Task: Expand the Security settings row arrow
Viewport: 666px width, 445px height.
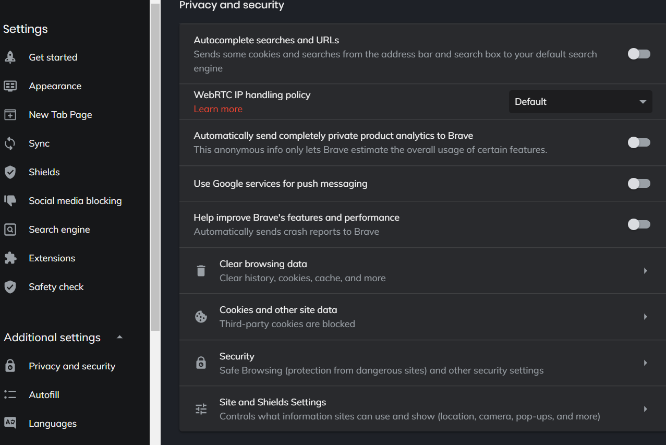Action: point(645,363)
